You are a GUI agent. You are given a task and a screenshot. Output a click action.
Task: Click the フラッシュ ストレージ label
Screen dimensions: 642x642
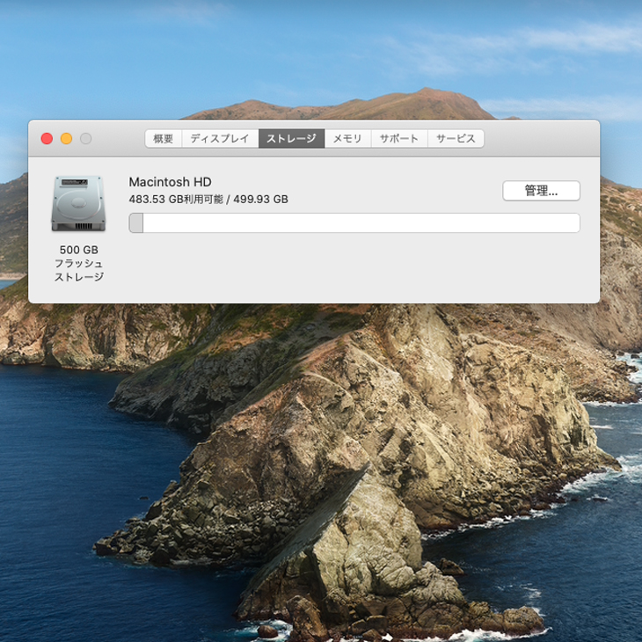(x=78, y=270)
